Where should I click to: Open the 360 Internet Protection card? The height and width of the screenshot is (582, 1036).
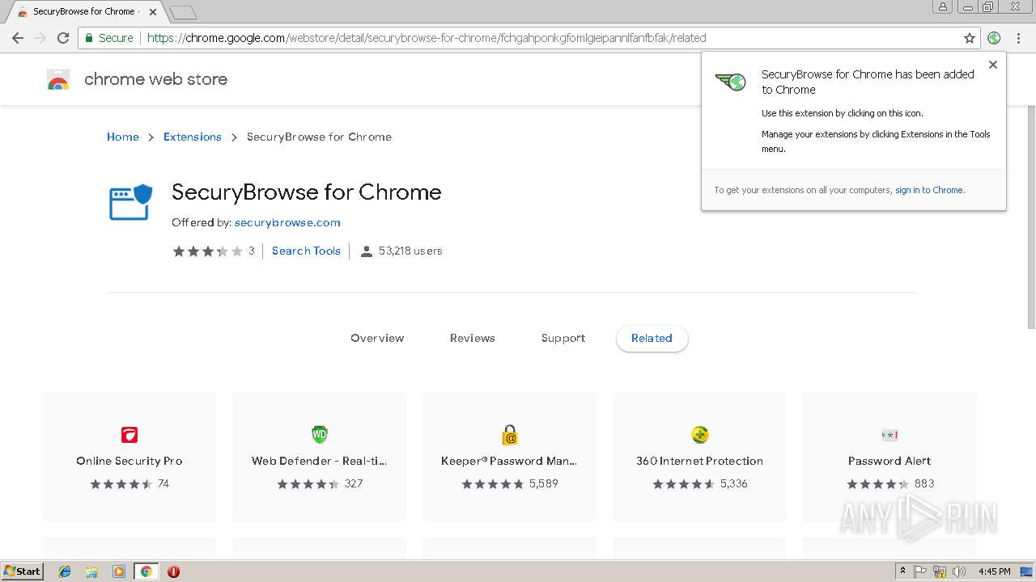700,457
